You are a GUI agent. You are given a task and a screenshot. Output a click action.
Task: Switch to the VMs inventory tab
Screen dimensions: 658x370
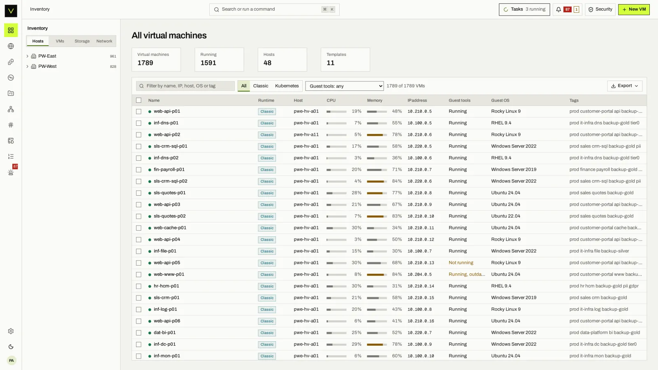[x=60, y=41]
